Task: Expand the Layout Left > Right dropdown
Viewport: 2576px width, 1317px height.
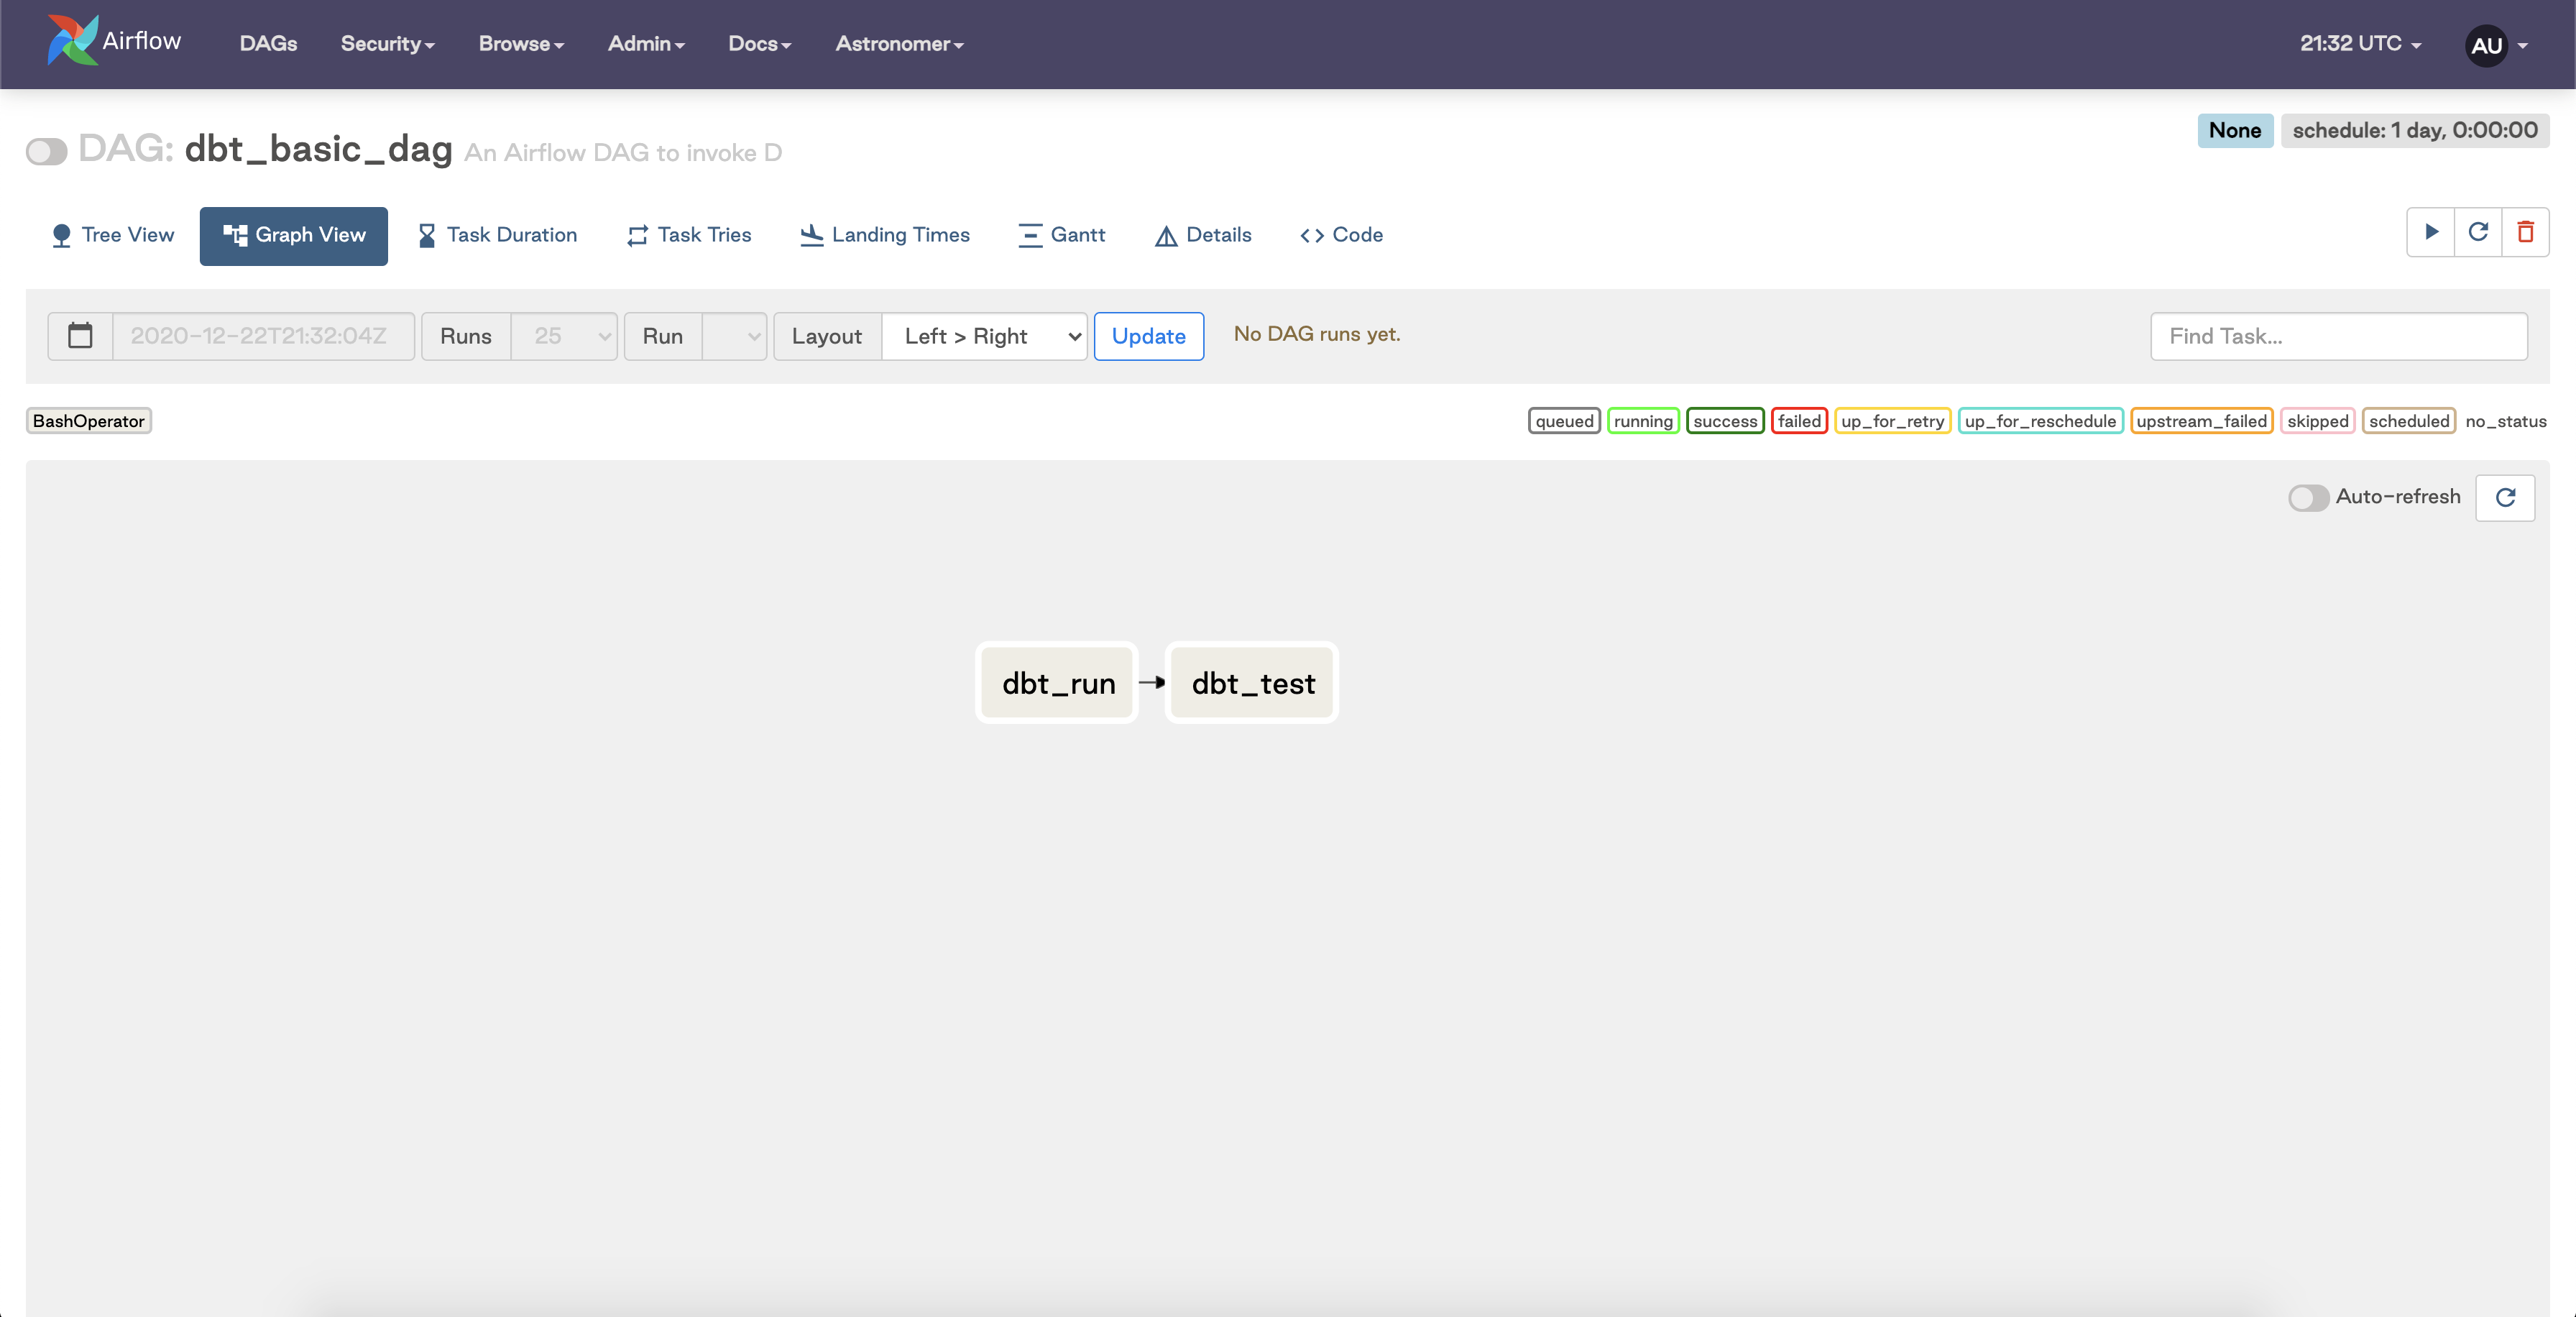Action: (x=984, y=336)
